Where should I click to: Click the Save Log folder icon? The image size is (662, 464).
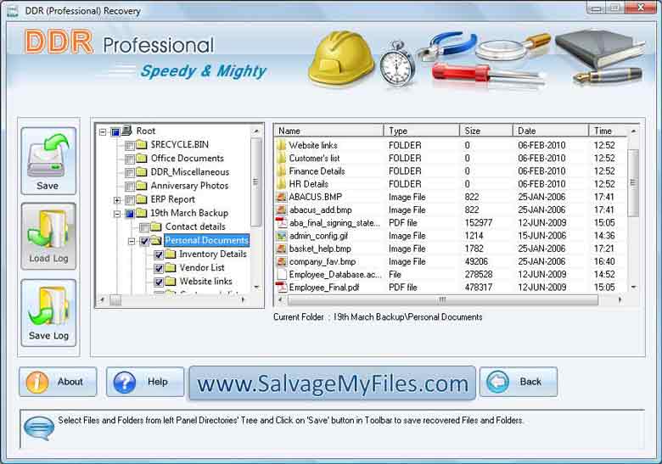pyautogui.click(x=48, y=307)
